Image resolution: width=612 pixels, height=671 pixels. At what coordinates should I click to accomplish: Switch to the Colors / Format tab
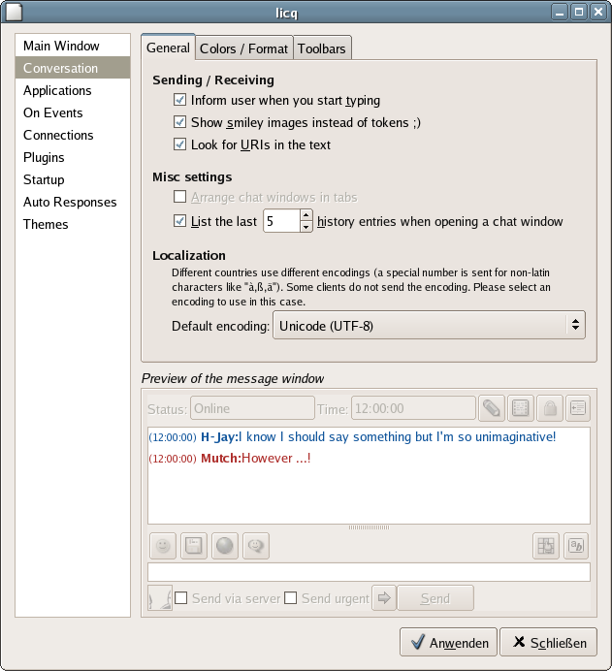point(243,48)
